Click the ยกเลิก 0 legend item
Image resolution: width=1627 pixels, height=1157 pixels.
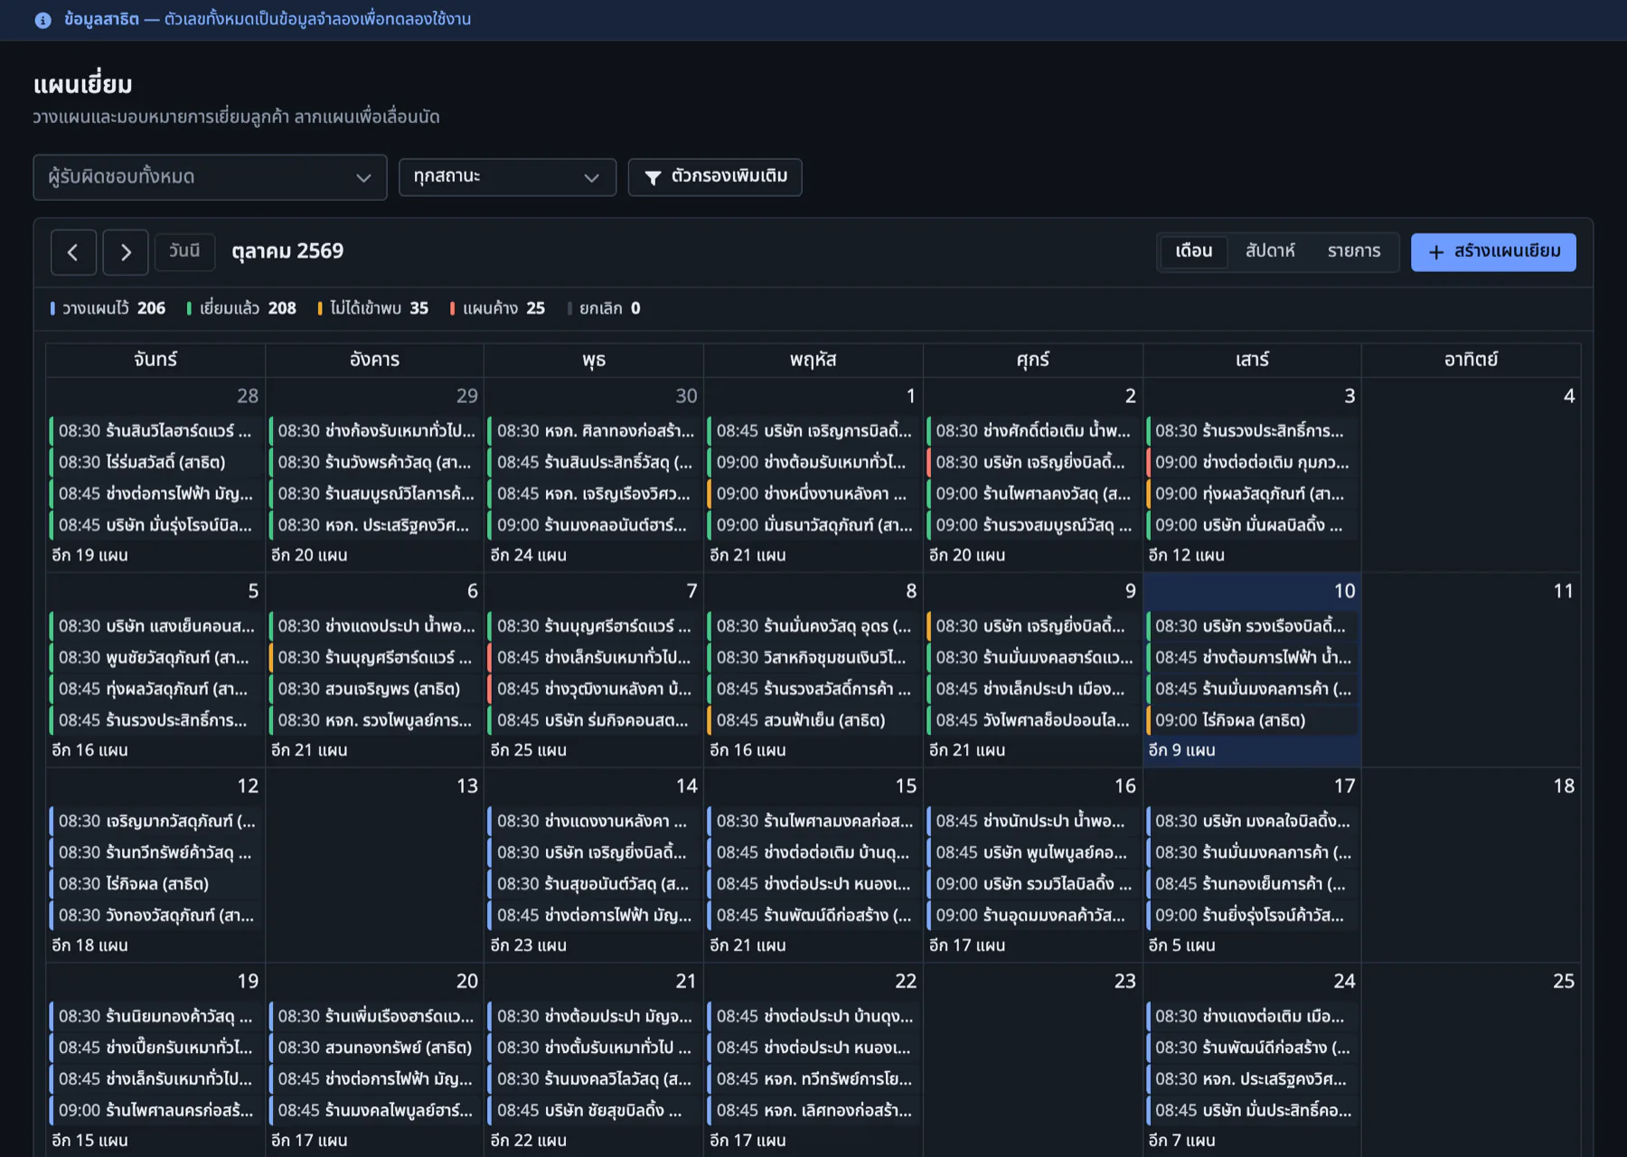(605, 308)
